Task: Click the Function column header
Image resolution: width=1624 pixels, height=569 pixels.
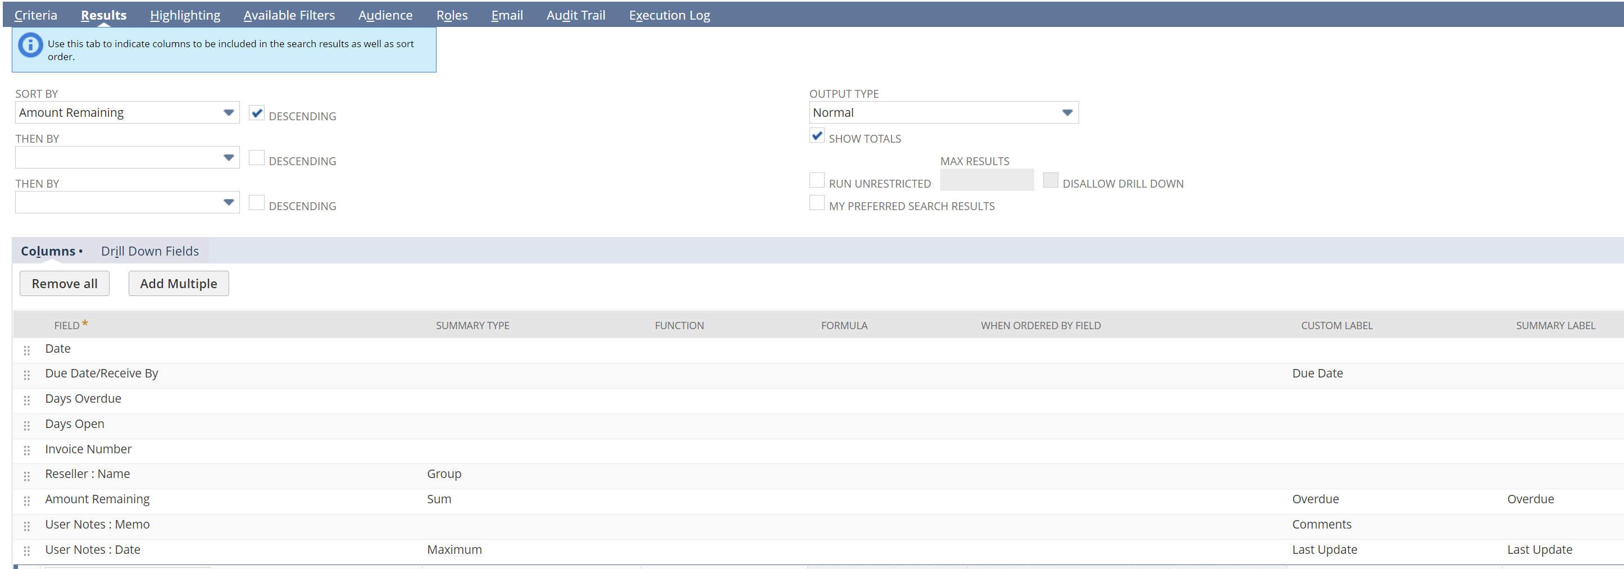Action: click(680, 326)
